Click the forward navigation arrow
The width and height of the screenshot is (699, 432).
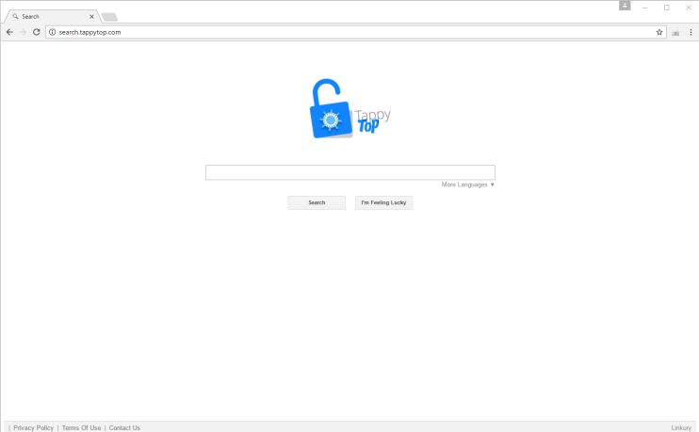[x=23, y=32]
